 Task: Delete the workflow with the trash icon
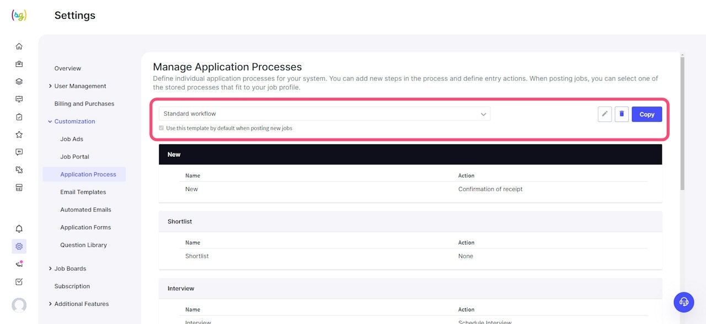[622, 114]
